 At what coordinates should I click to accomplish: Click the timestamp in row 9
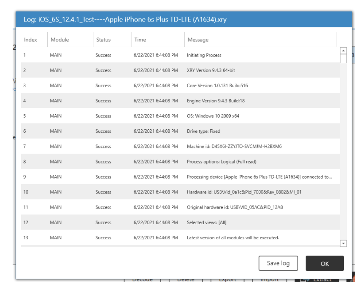click(156, 177)
